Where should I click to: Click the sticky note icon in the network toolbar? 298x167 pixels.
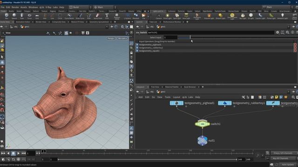pos(277,97)
